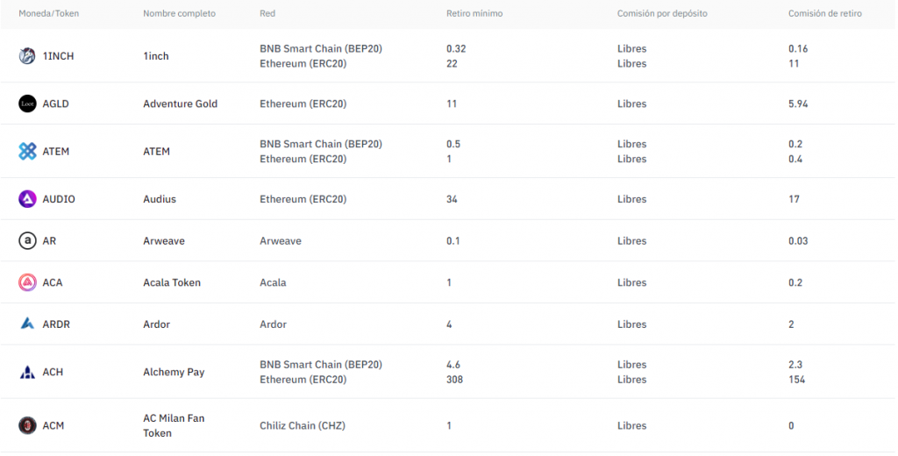Screen dimensions: 898x456
Task: Click the Retiro mínimo column header
Action: [x=474, y=14]
